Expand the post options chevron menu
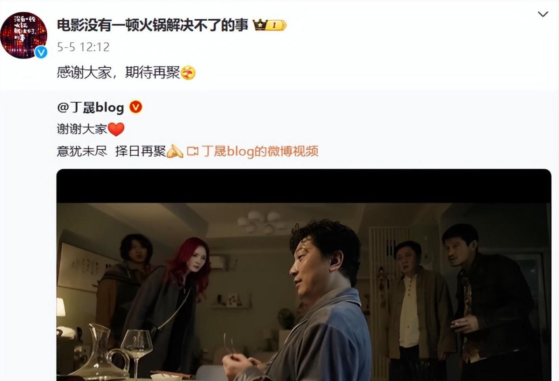 543,14
